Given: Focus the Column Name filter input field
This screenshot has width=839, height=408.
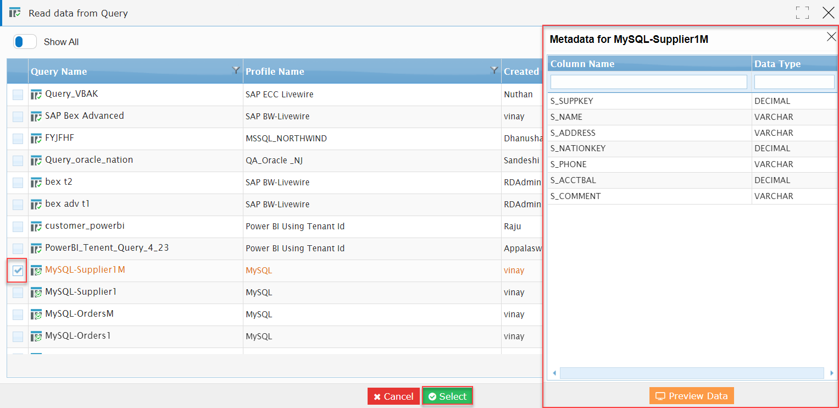Looking at the screenshot, I should click(x=649, y=82).
